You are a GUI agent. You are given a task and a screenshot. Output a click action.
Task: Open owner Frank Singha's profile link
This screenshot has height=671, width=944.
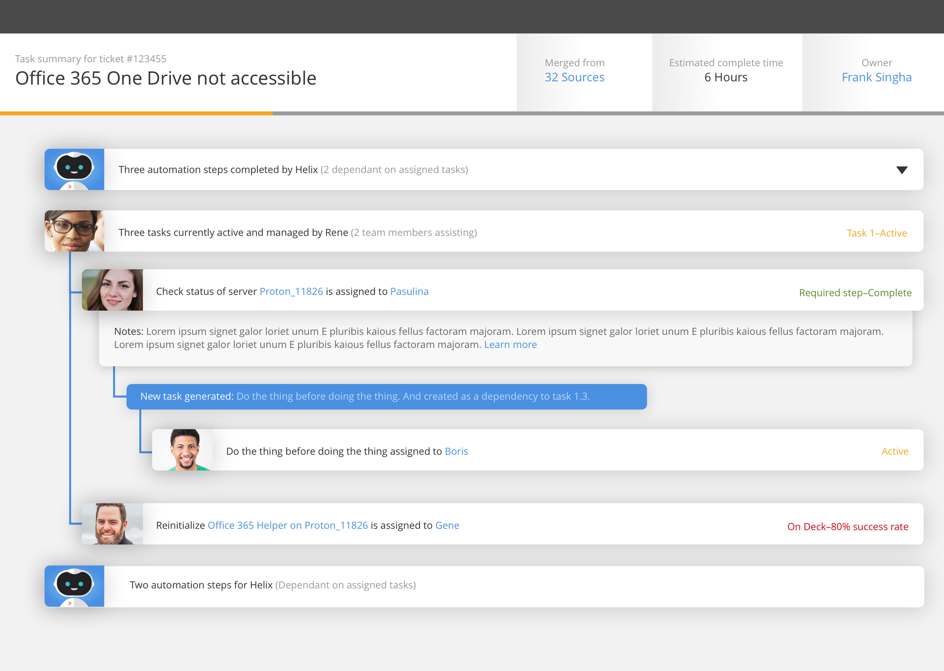pyautogui.click(x=876, y=77)
